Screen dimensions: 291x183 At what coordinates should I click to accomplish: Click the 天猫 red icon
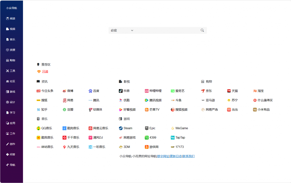click(229, 91)
